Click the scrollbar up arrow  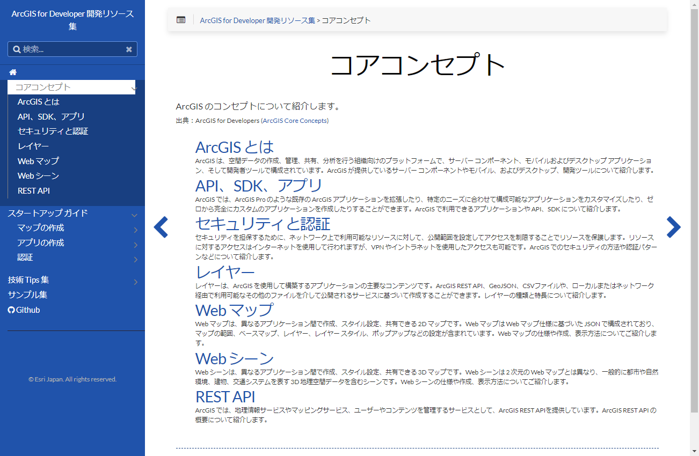pyautogui.click(x=694, y=4)
